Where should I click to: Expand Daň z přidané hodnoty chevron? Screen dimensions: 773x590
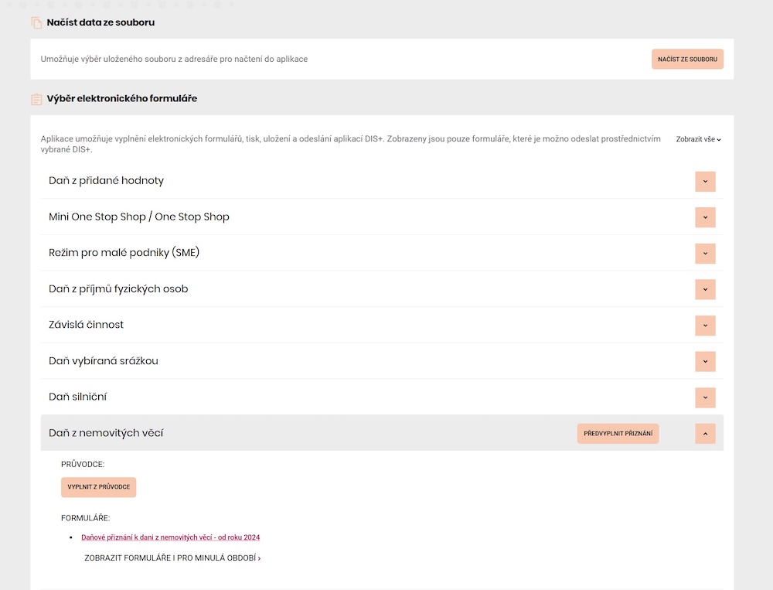(x=705, y=182)
